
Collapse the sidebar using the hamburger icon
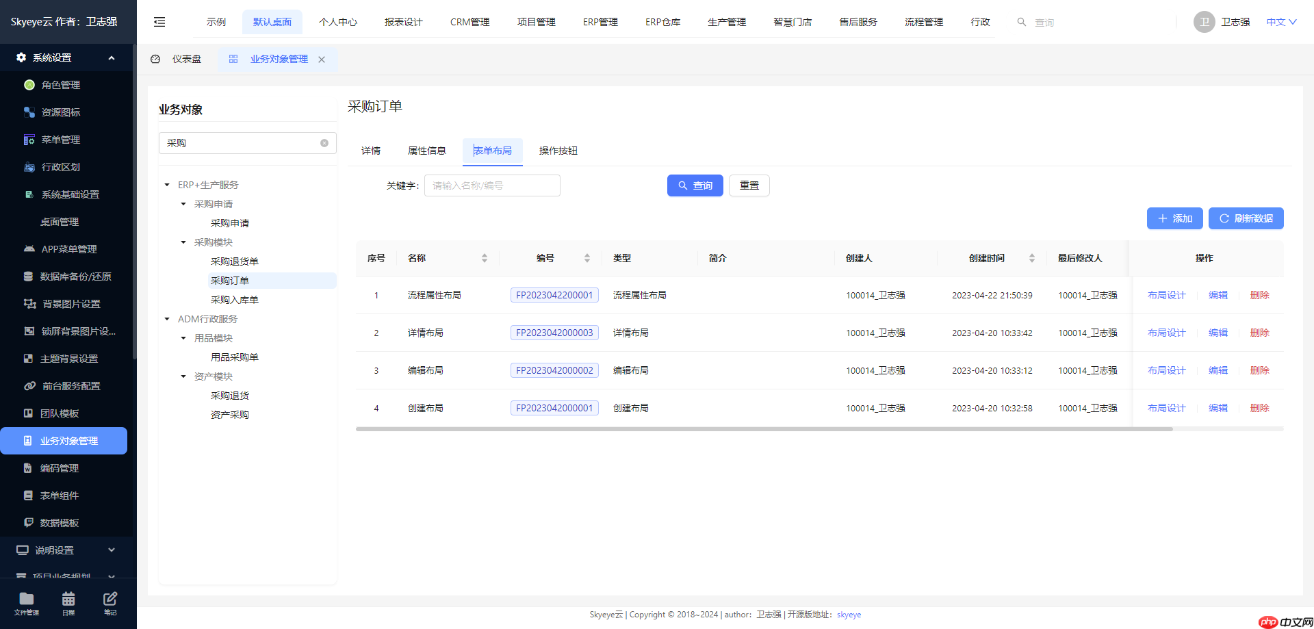coord(159,22)
